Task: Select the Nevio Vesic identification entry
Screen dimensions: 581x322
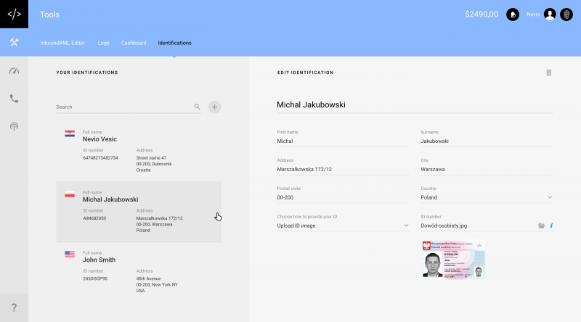Action: 138,147
